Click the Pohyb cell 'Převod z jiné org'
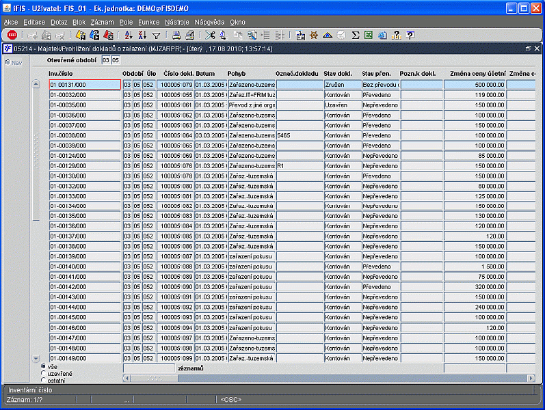This screenshot has width=545, height=410. pyautogui.click(x=251, y=105)
